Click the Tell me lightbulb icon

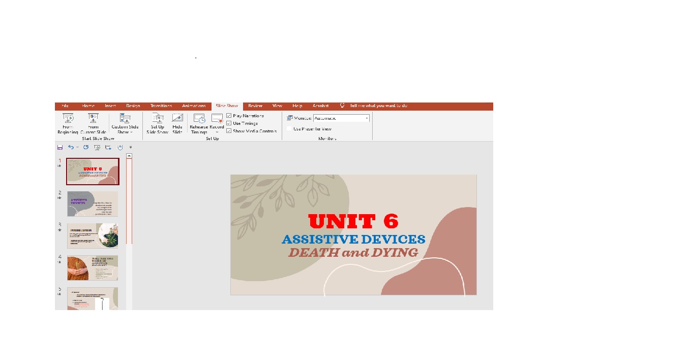(342, 106)
